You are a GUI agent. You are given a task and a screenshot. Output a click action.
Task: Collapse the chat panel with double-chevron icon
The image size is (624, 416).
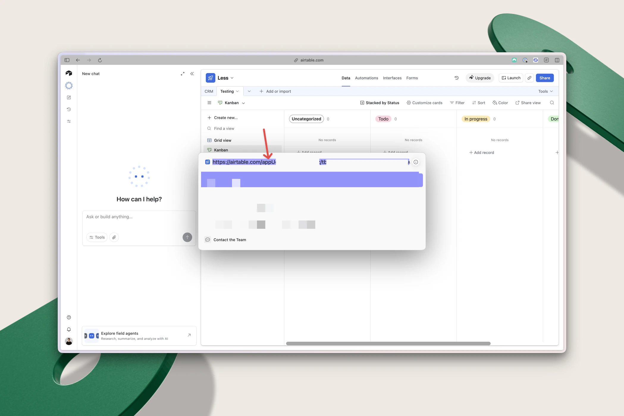click(x=192, y=74)
